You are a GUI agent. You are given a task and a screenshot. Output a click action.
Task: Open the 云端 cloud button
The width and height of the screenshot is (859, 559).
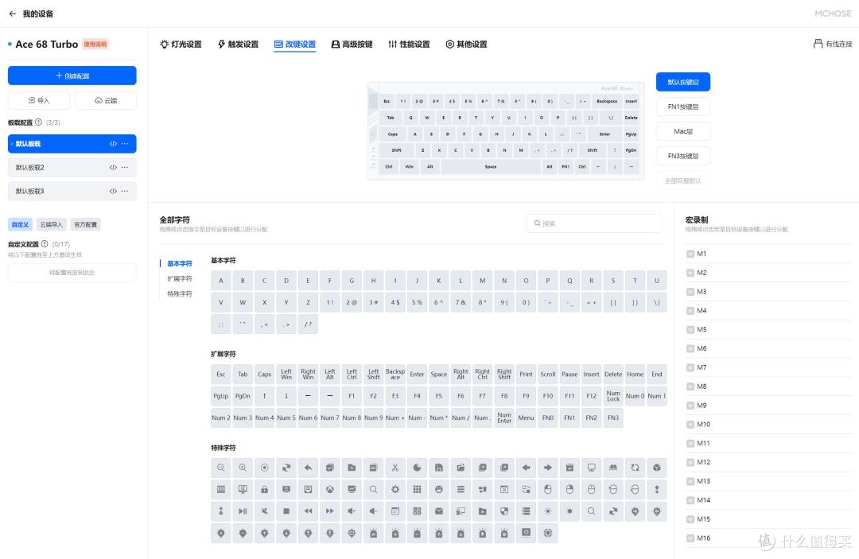pos(106,100)
